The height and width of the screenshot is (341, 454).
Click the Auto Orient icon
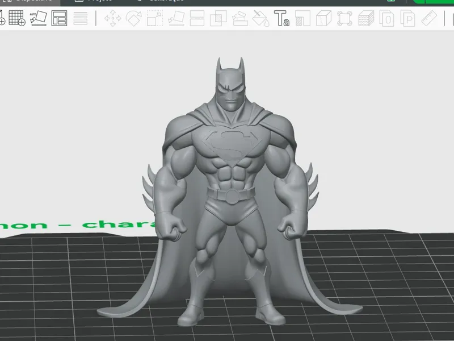[38, 18]
